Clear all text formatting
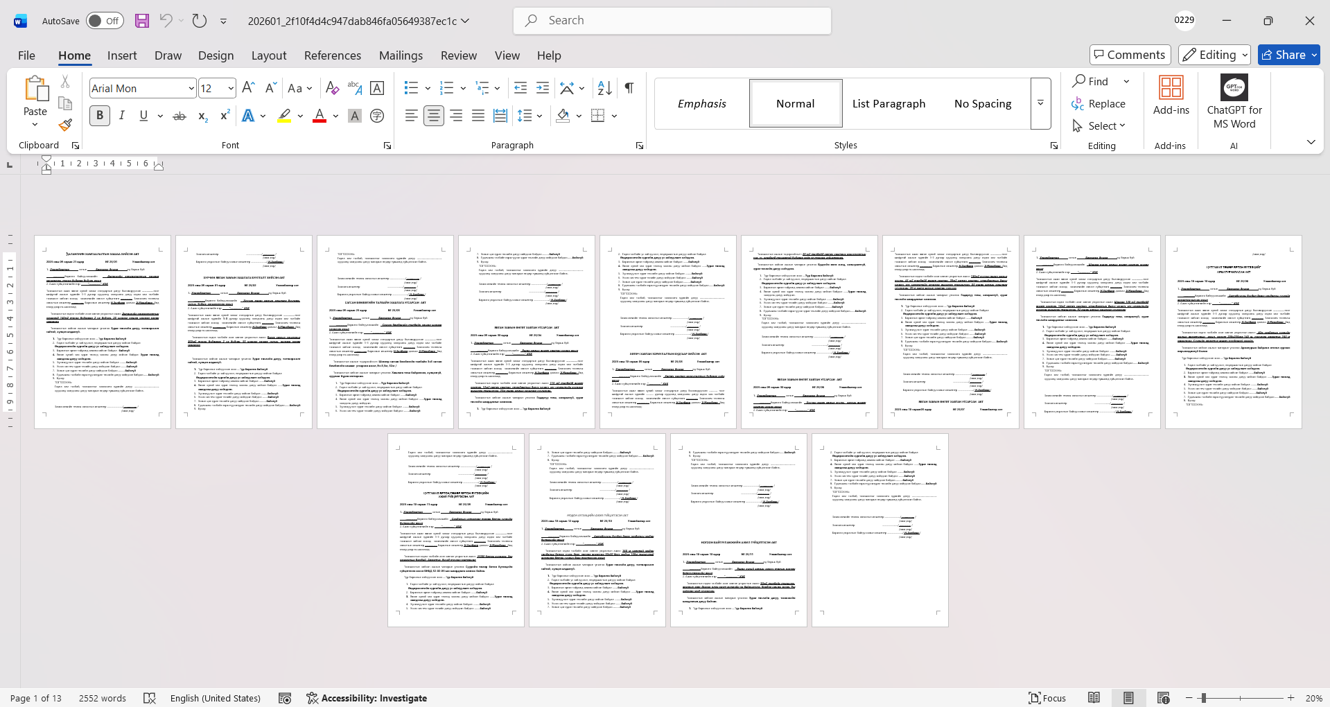This screenshot has height=707, width=1330. click(332, 88)
